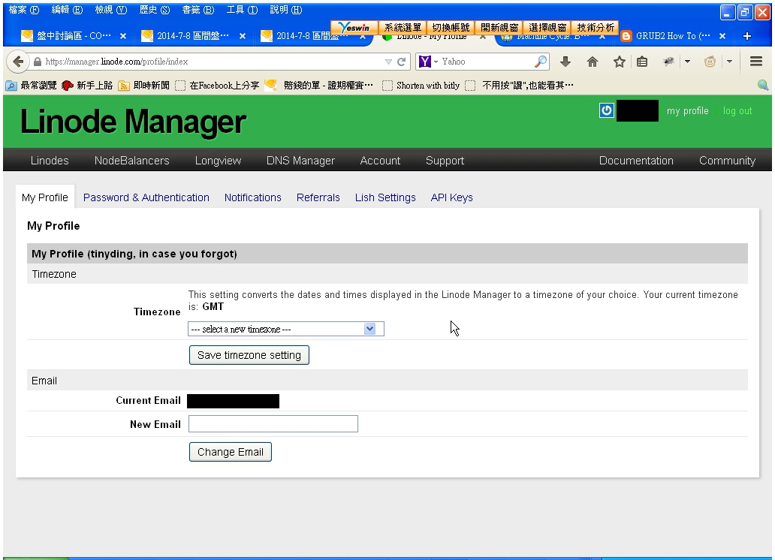Reload the page with refresh icon
Image resolution: width=775 pixels, height=560 pixels.
pos(401,62)
